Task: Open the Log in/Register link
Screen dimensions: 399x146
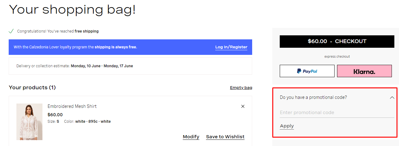Action: [231, 47]
